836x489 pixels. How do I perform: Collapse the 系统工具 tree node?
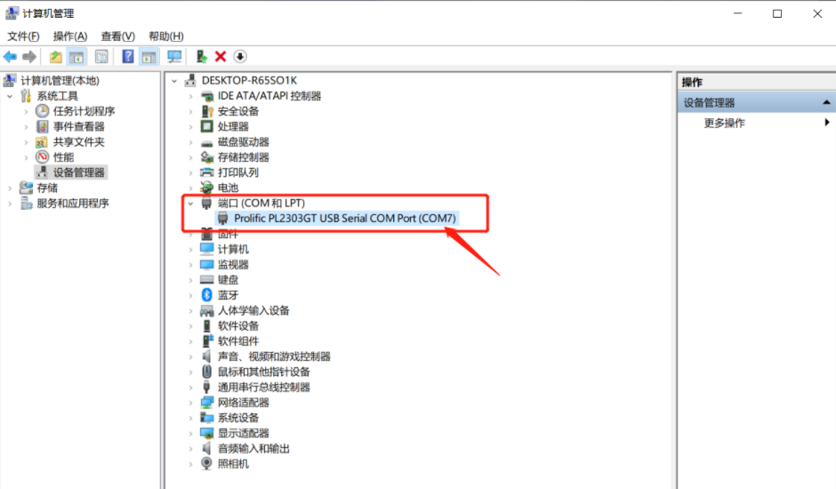point(10,96)
